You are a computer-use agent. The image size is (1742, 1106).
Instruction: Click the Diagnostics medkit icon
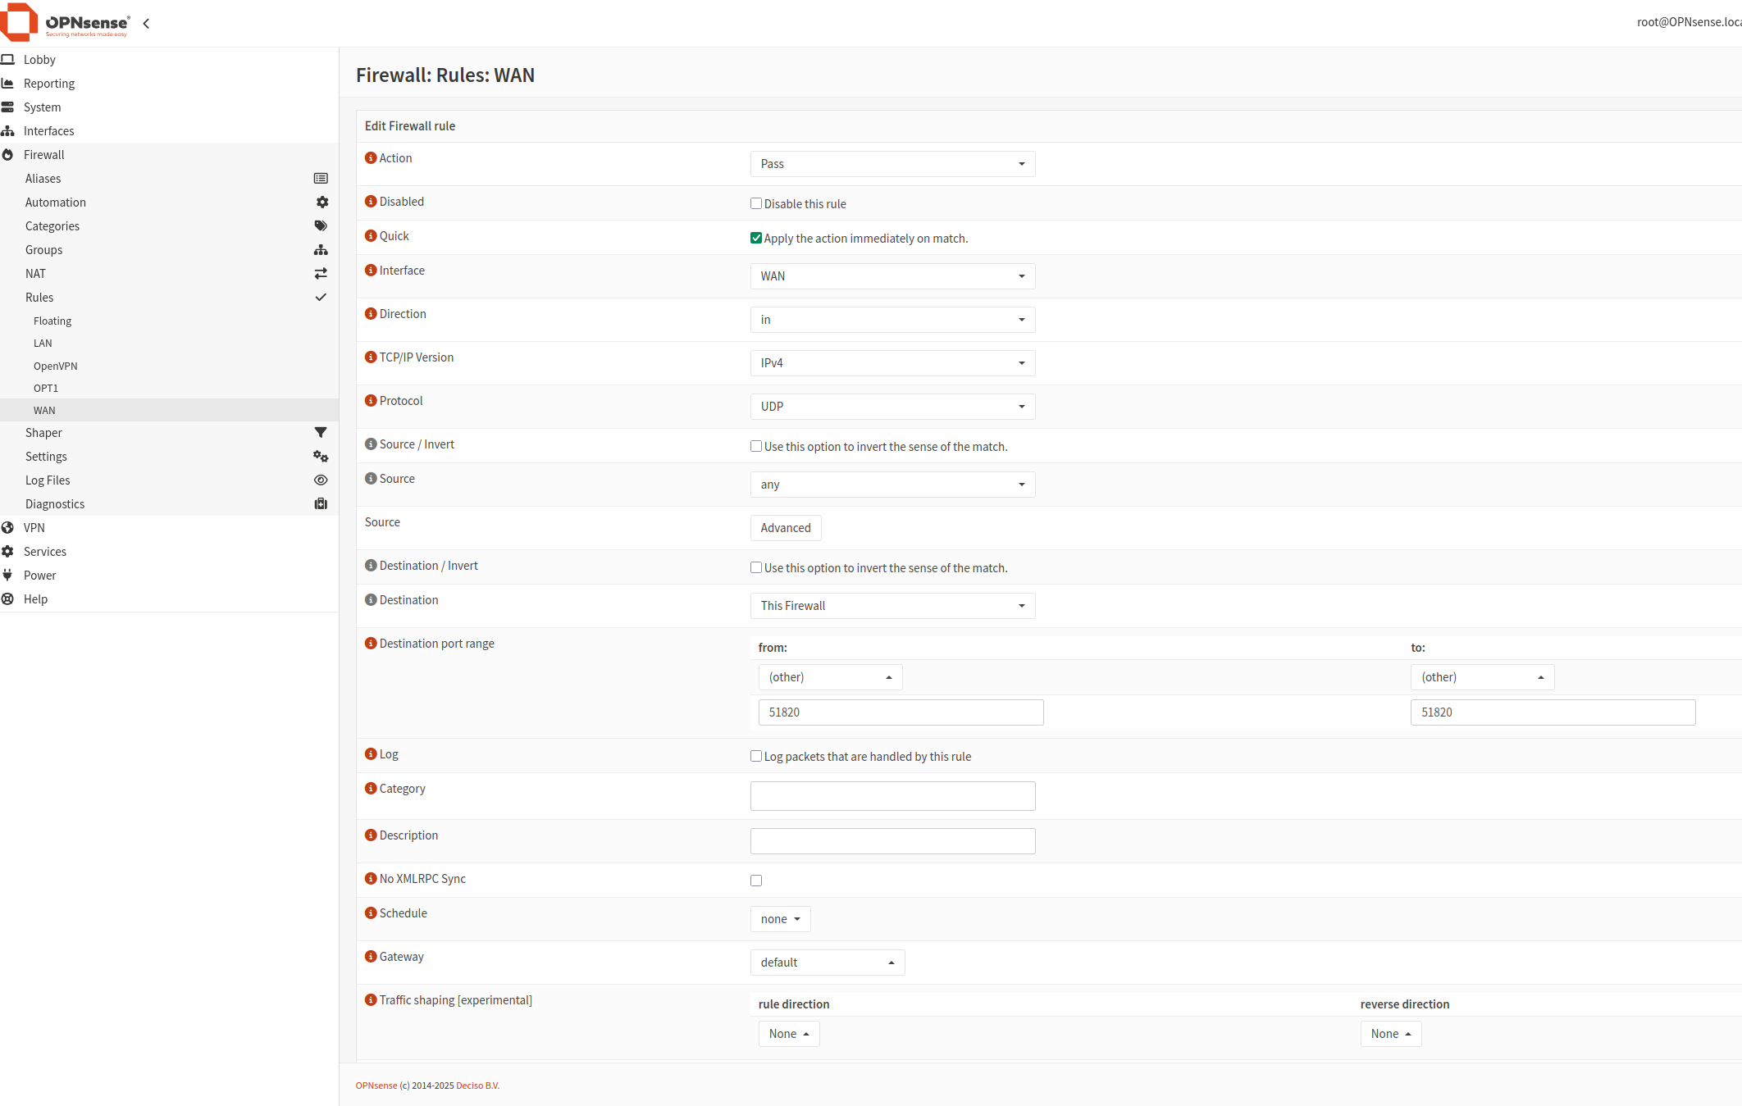[321, 504]
